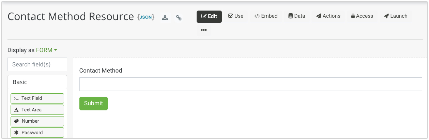Focus the Contact Method text input

coord(250,84)
